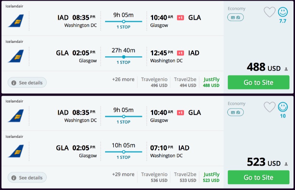Expand the +29 more providers list

click(123, 175)
